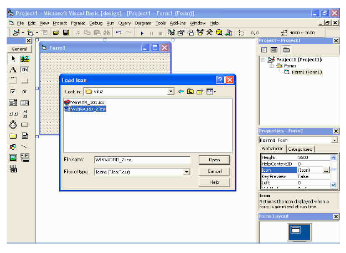The image size is (346, 253).
Task: Open the Format menu
Action: (x=78, y=23)
